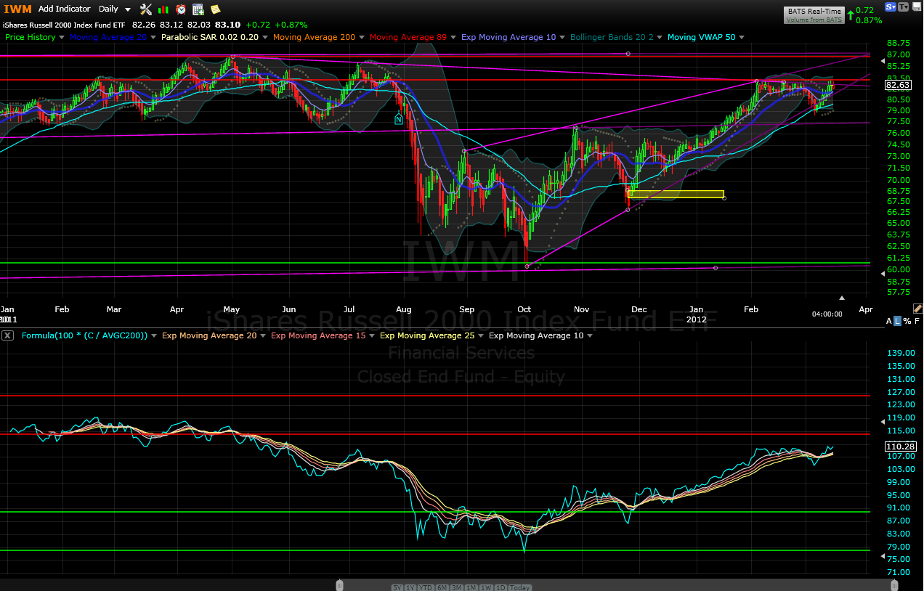Set chart range to YTD
This screenshot has height=591, width=924.
tap(426, 587)
